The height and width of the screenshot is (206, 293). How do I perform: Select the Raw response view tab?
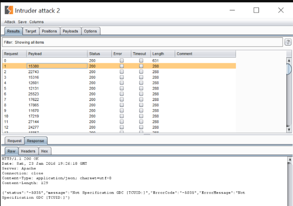[x=11, y=151]
